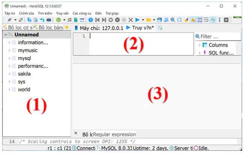Close the filter panel with X
The height and width of the screenshot is (153, 244).
(x=76, y=133)
